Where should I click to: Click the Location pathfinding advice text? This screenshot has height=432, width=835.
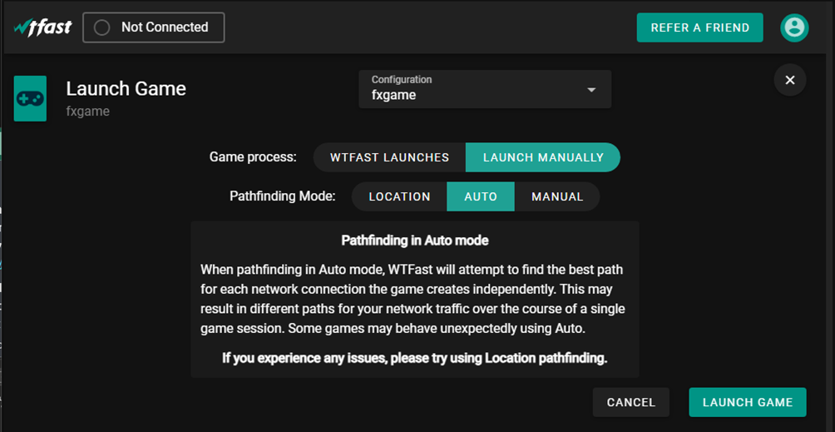click(414, 358)
